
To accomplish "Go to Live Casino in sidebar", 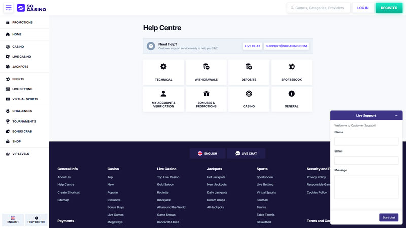I will pyautogui.click(x=21, y=57).
